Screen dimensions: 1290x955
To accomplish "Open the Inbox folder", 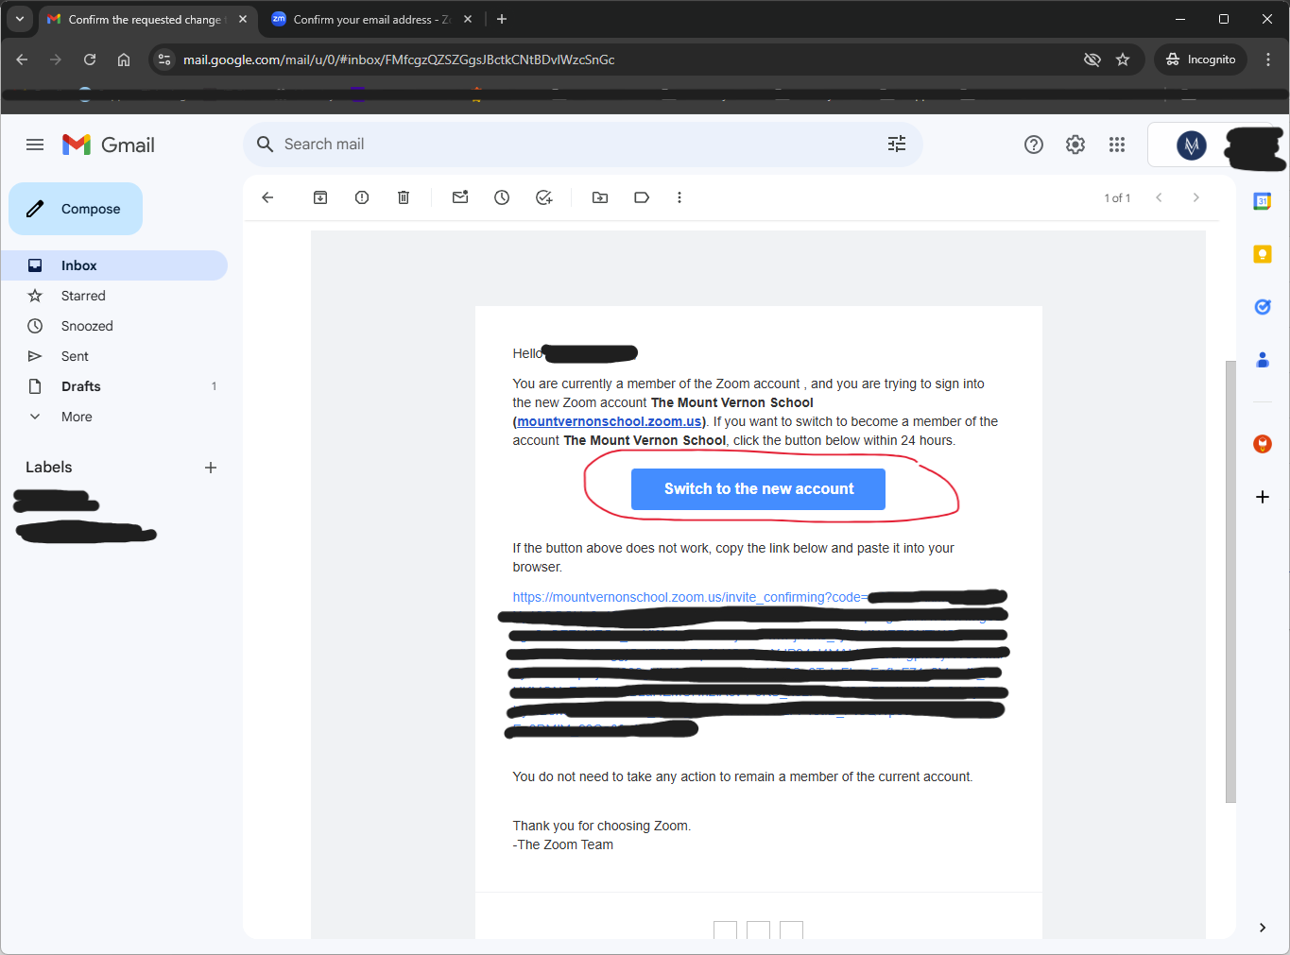I will pos(113,265).
